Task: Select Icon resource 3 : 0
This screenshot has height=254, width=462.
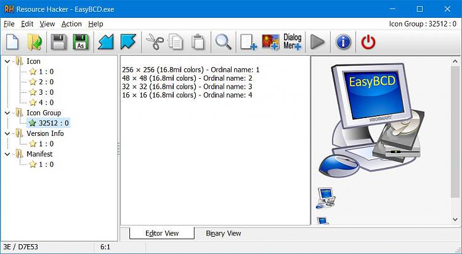Action: pos(41,92)
